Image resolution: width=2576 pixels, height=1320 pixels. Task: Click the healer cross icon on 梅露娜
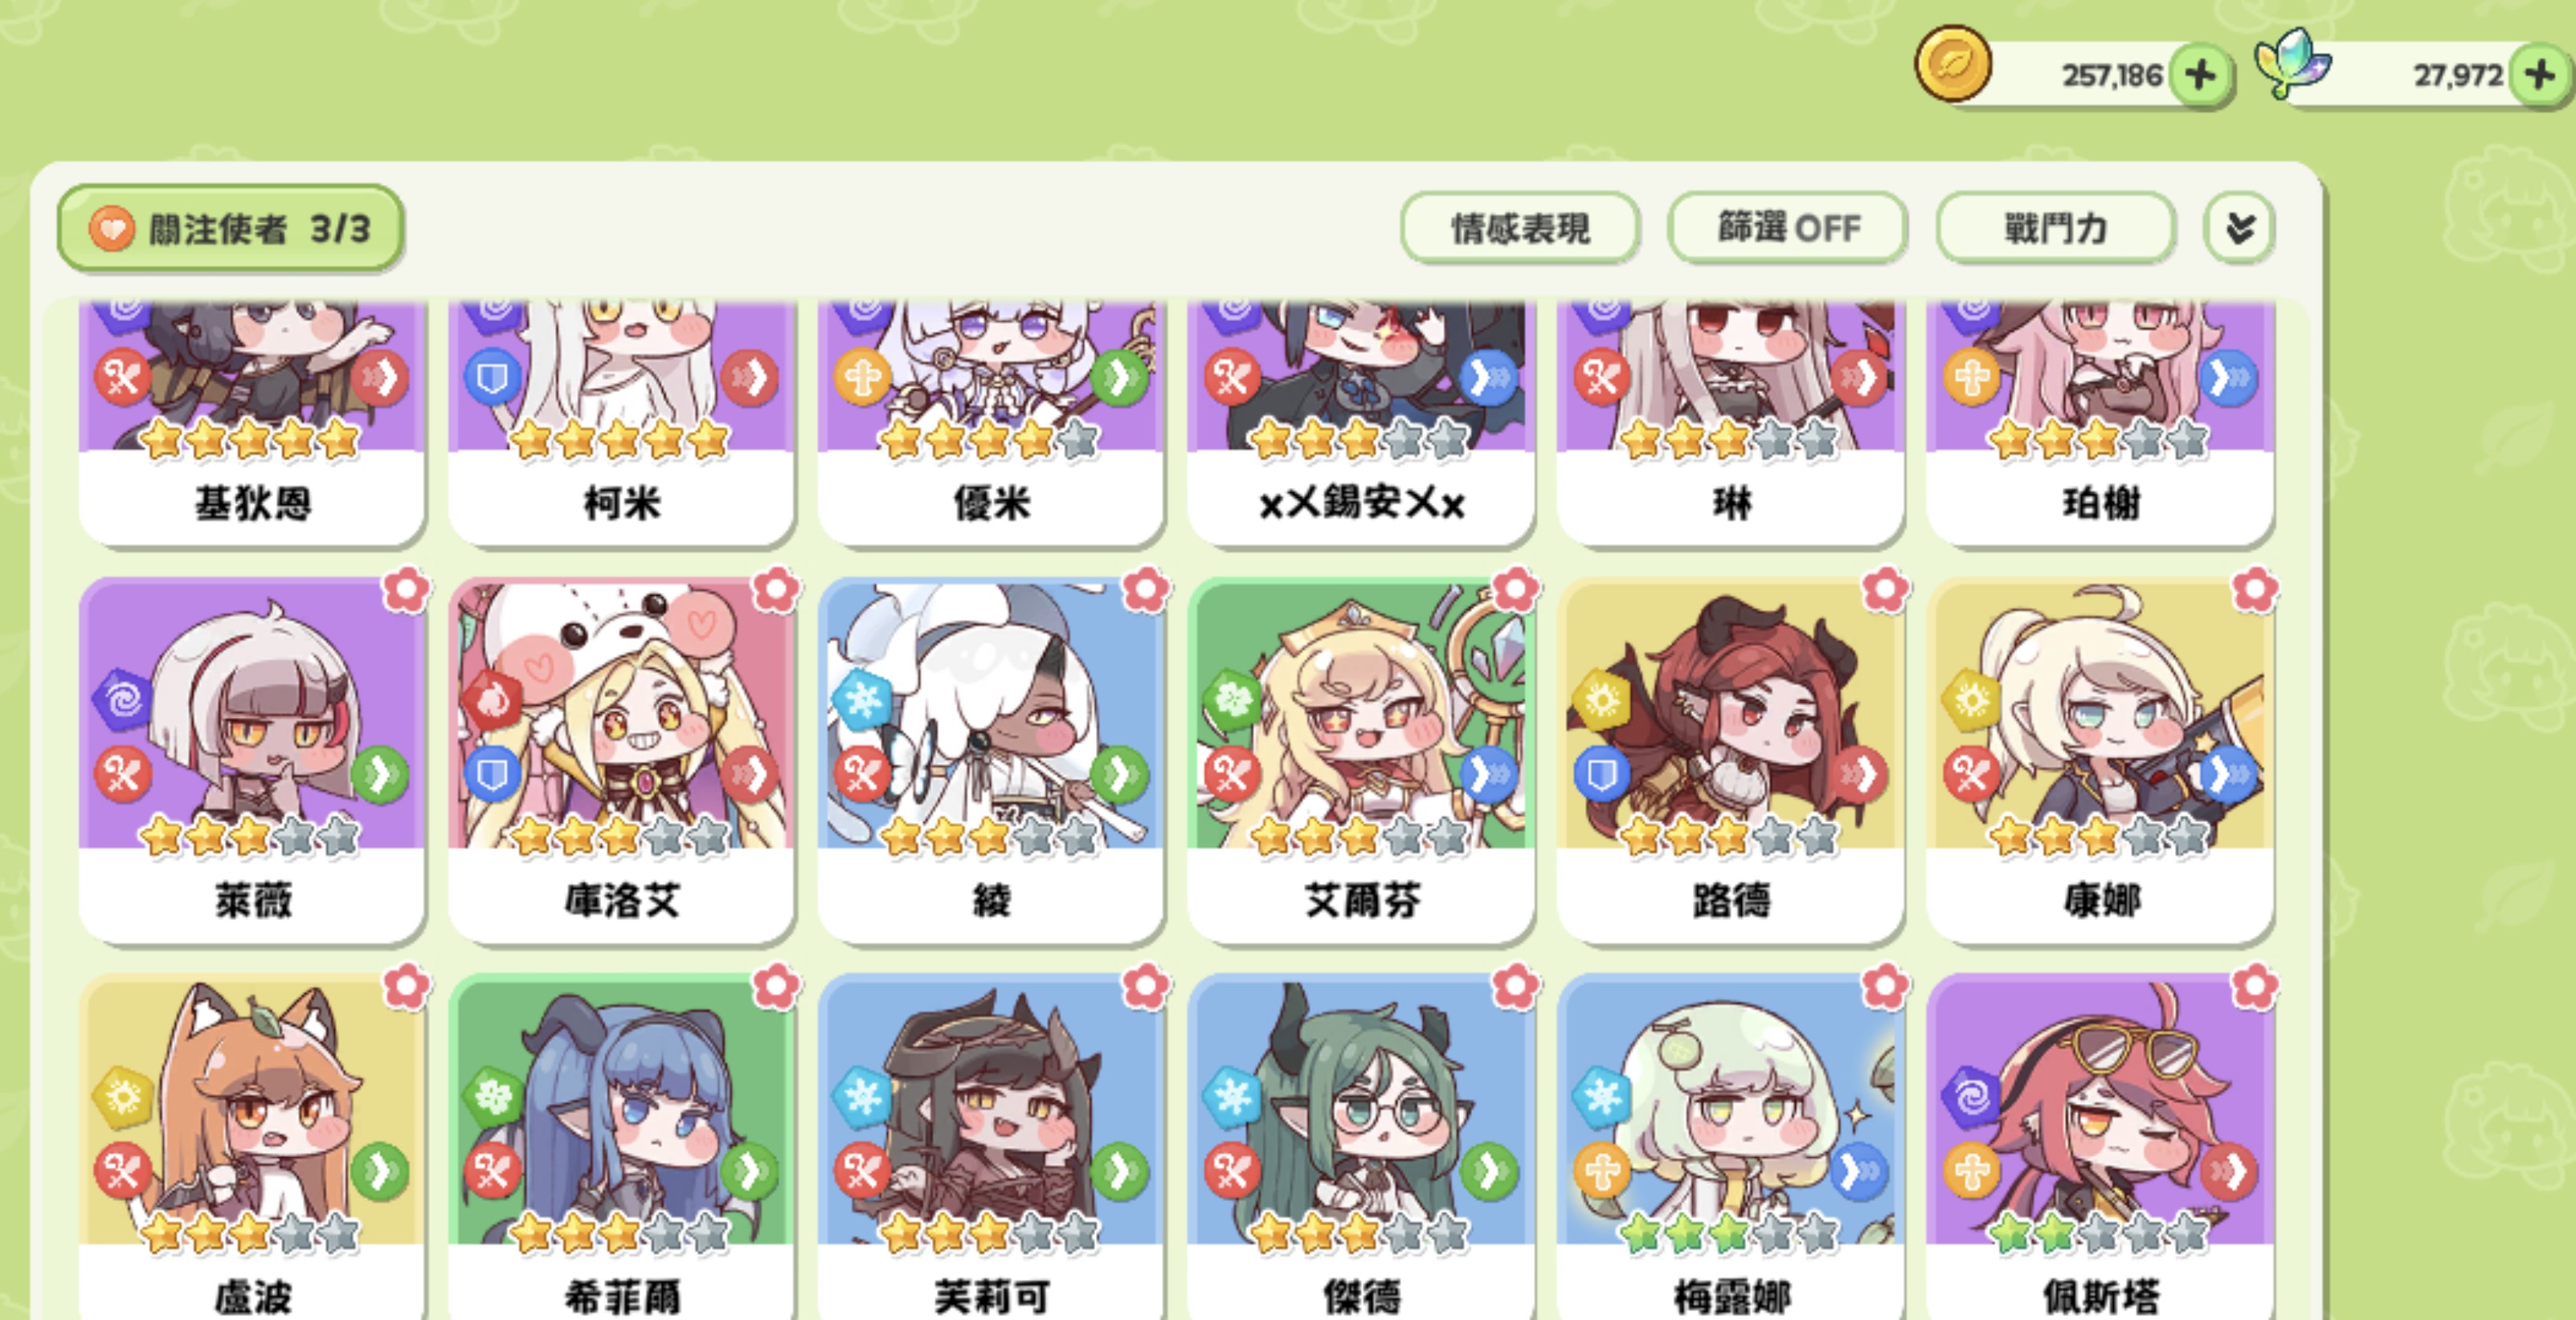[x=1602, y=1170]
